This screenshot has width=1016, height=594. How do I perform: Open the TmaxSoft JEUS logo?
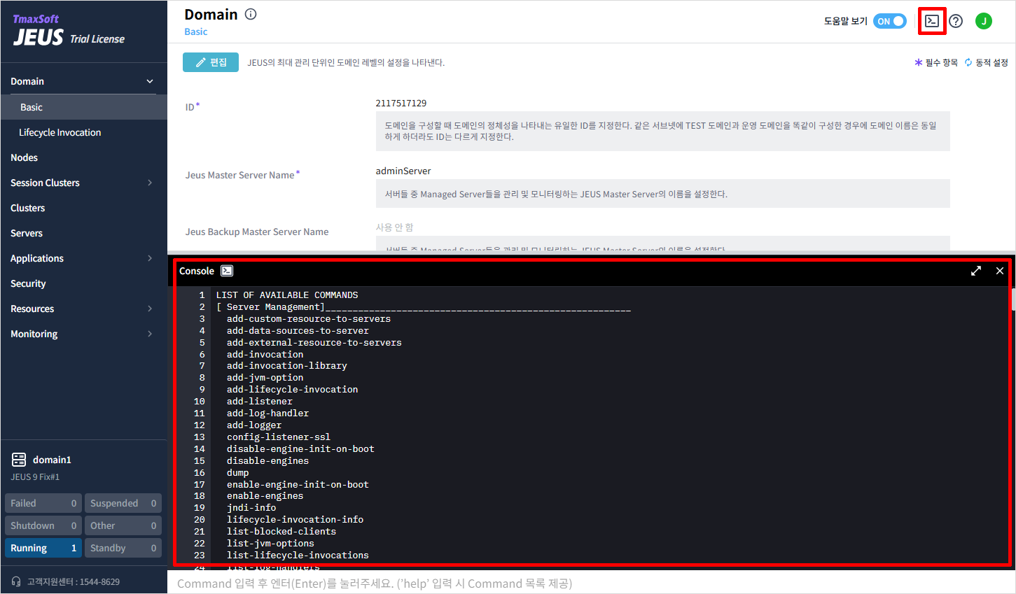(69, 31)
